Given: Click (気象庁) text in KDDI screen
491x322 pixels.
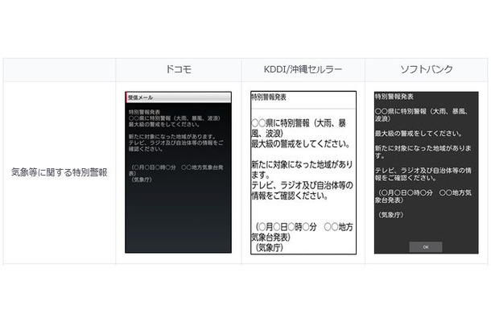Looking at the screenshot, I should click(270, 248).
